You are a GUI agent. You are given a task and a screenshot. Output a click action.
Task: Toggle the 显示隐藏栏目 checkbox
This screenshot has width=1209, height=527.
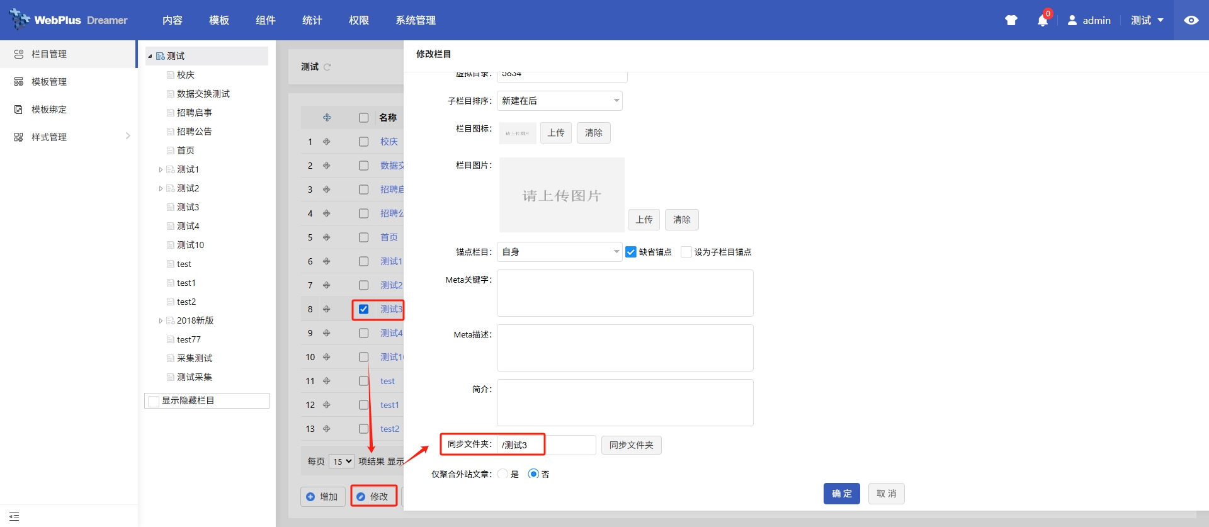pyautogui.click(x=154, y=401)
